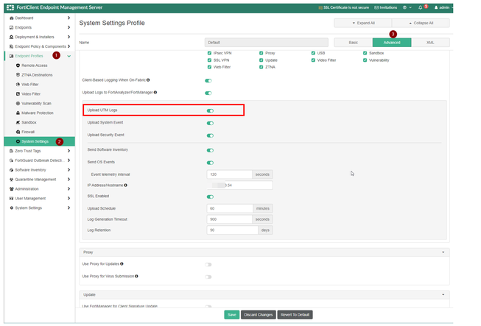Click the Quarantine Management icon
The height and width of the screenshot is (326, 481).
point(11,180)
